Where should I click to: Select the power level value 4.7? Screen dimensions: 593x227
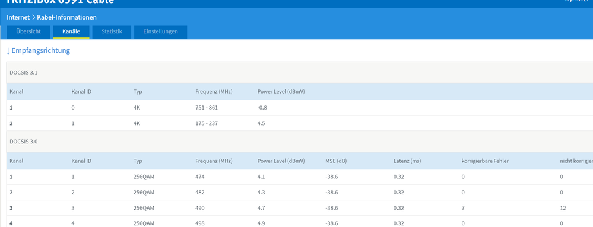[261, 208]
